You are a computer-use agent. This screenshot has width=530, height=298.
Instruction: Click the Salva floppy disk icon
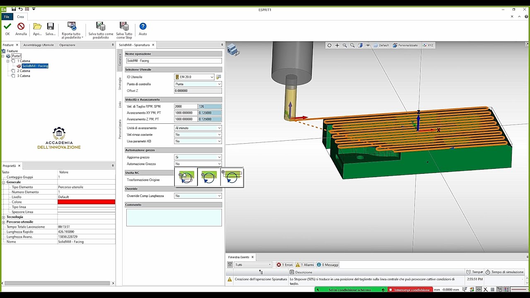(51, 26)
